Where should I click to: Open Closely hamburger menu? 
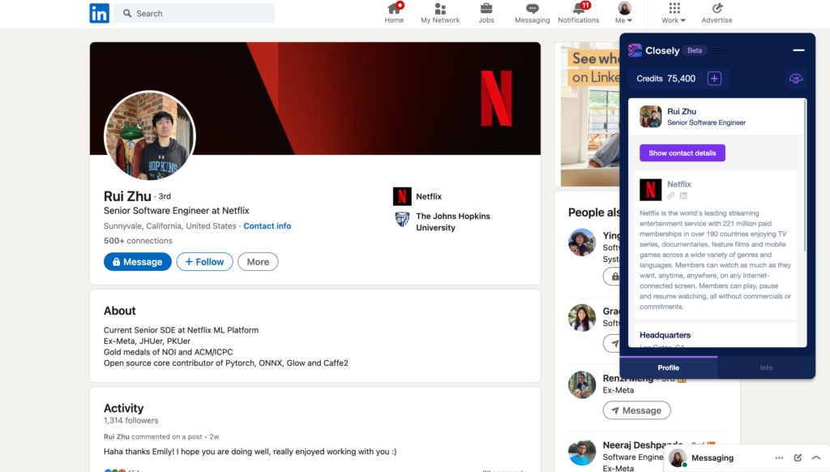pos(718,51)
